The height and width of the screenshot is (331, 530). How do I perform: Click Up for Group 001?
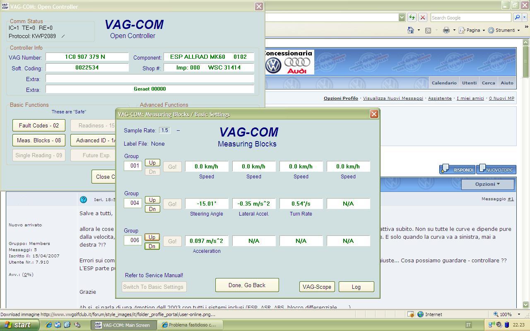(x=152, y=163)
